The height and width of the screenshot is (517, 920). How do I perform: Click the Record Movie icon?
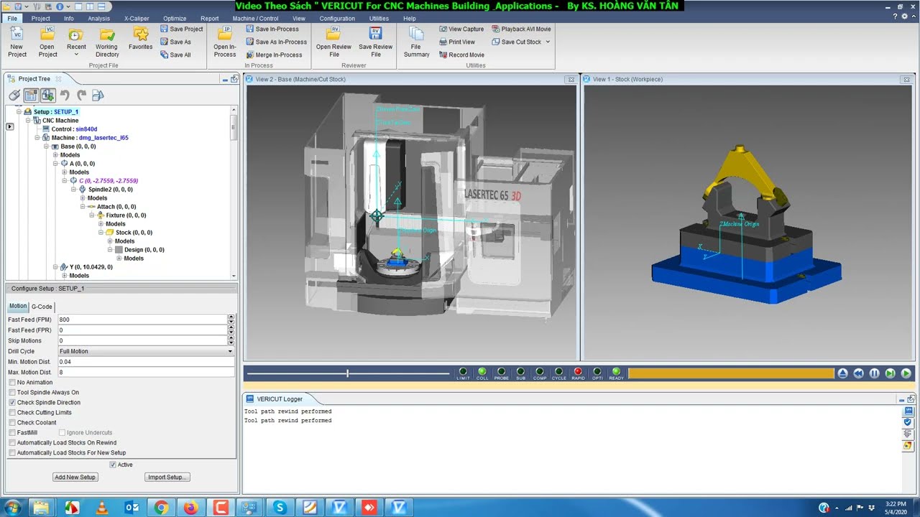443,55
